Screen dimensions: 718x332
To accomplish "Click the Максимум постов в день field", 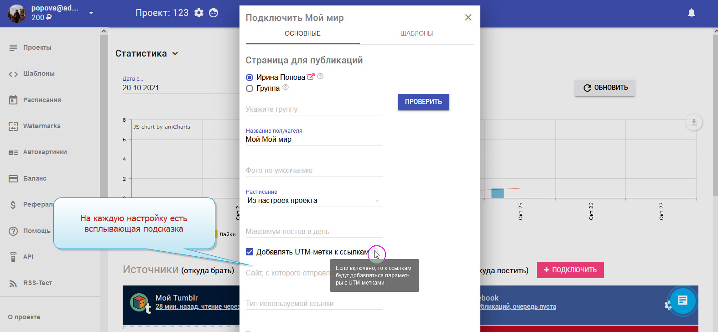I will click(x=314, y=232).
